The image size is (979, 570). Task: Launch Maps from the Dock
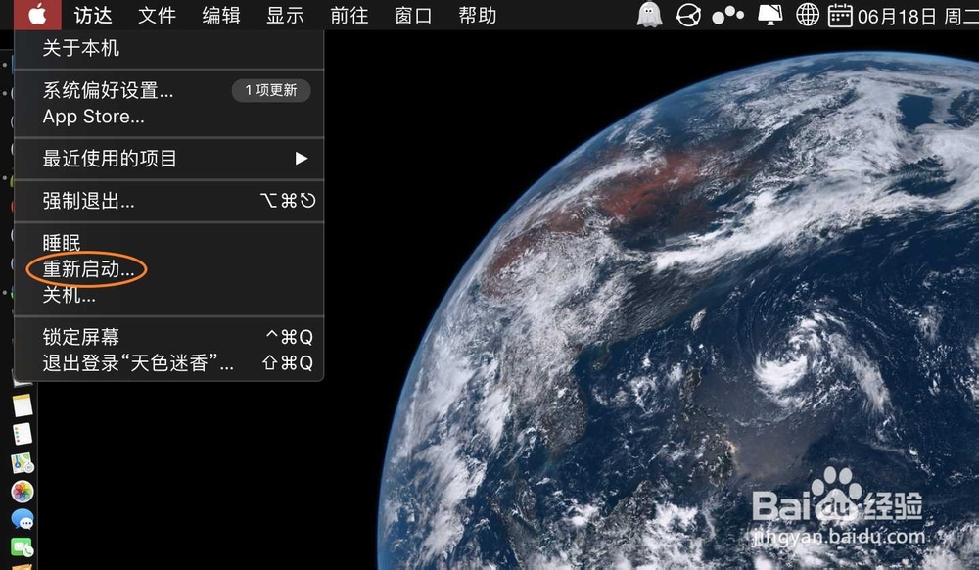tap(23, 463)
